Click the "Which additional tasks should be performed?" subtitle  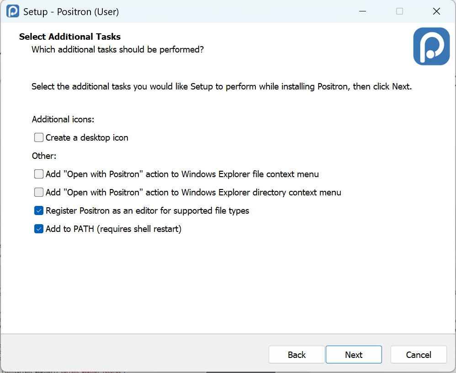tap(117, 49)
